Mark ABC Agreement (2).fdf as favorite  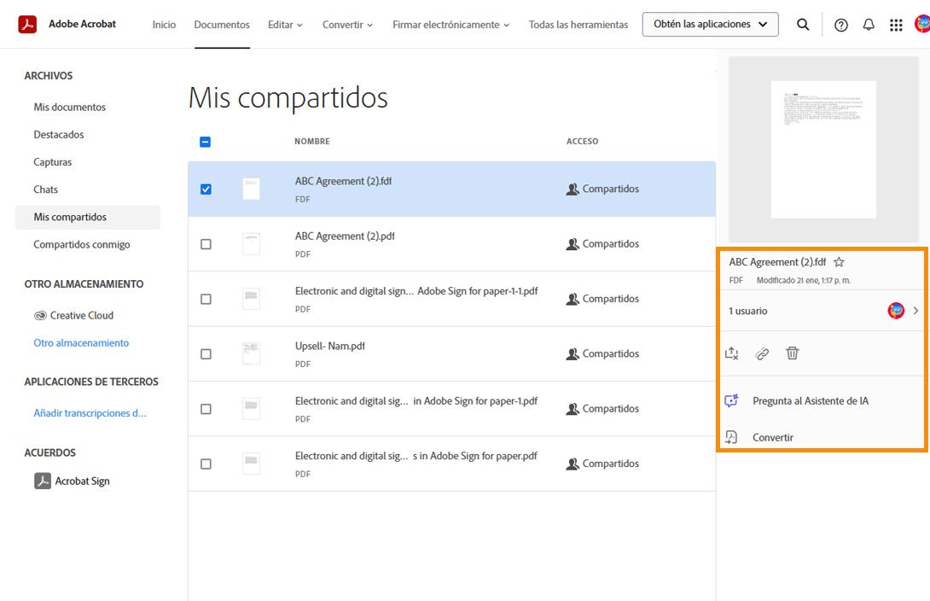840,261
